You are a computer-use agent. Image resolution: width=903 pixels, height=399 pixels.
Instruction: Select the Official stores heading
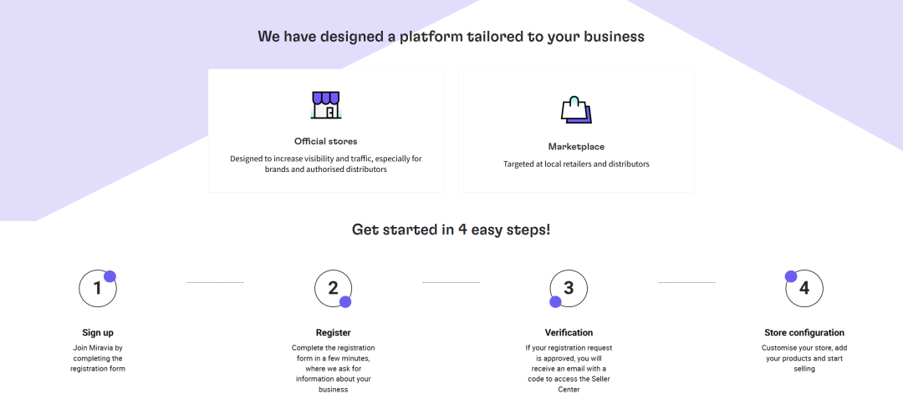coord(325,141)
